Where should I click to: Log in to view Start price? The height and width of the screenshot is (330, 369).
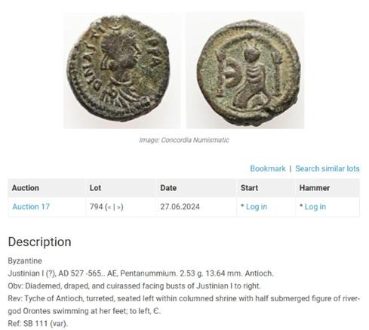(257, 207)
